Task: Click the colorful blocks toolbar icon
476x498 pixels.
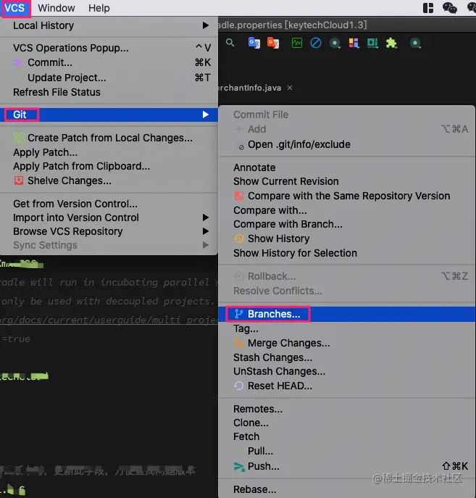Action: click(354, 43)
